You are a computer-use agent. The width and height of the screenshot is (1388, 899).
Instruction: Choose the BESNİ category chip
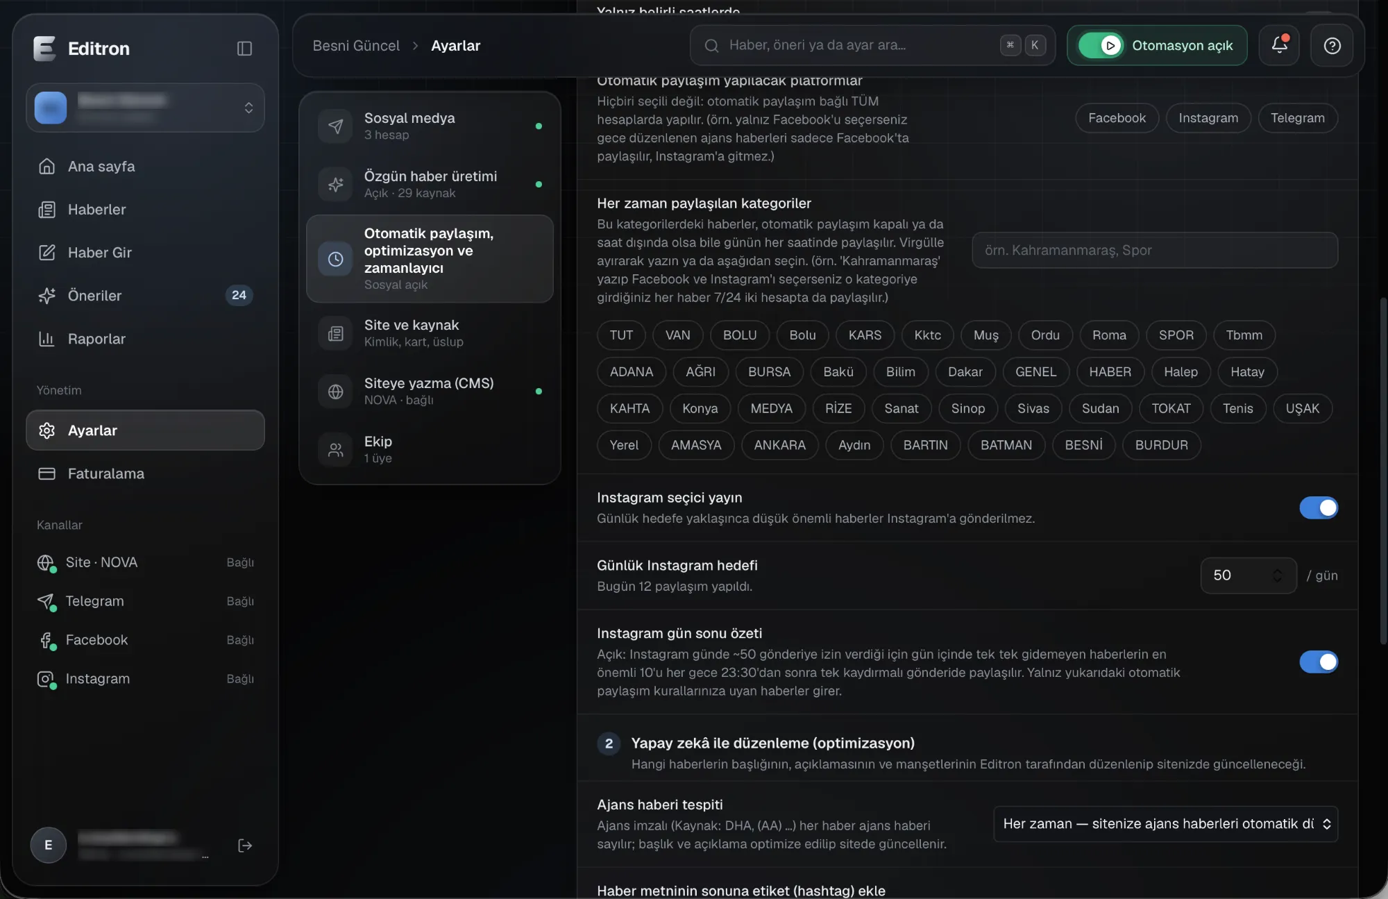pyautogui.click(x=1083, y=445)
